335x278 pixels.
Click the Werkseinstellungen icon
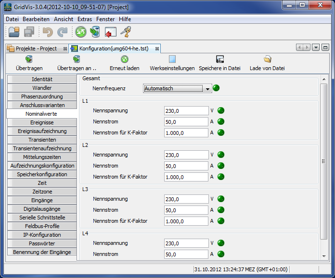click(172, 59)
